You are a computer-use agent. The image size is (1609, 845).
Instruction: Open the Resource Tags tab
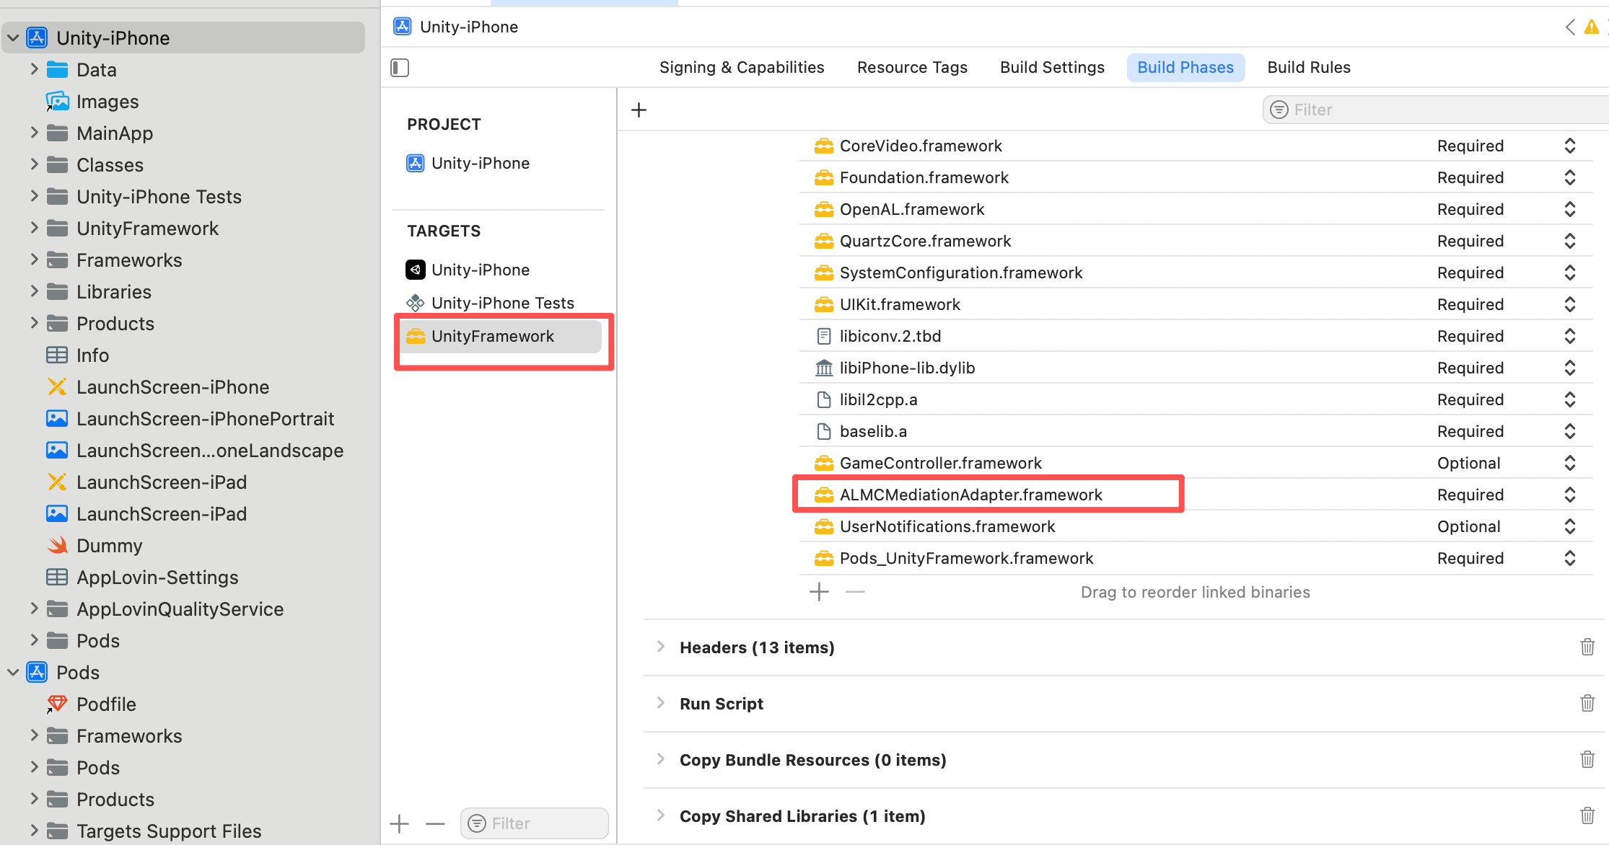(912, 67)
